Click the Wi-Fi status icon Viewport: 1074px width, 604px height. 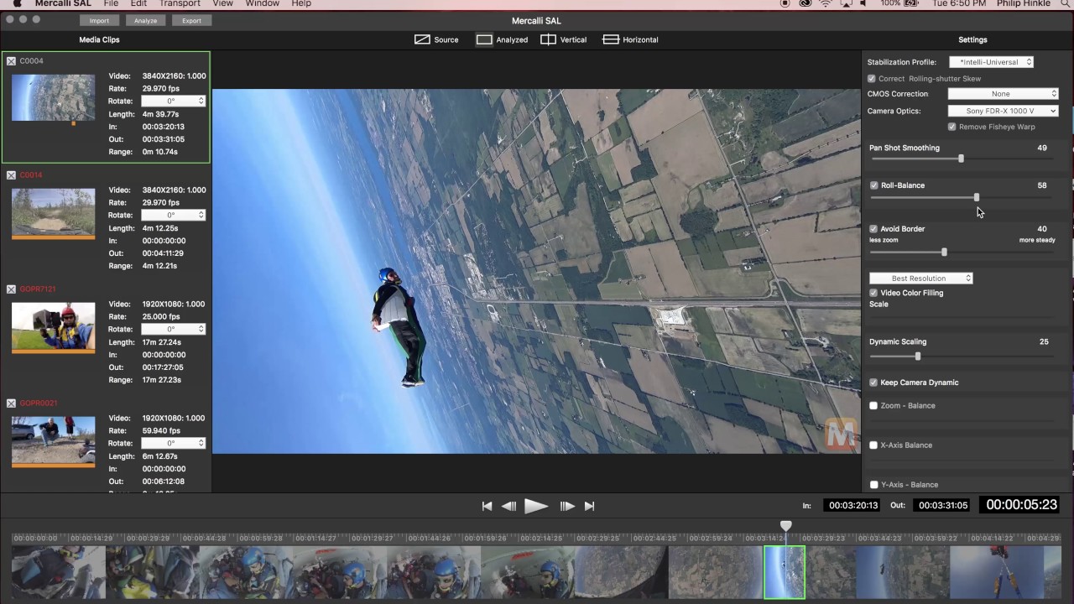coord(825,3)
